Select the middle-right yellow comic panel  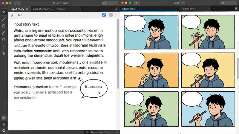coord(208,70)
